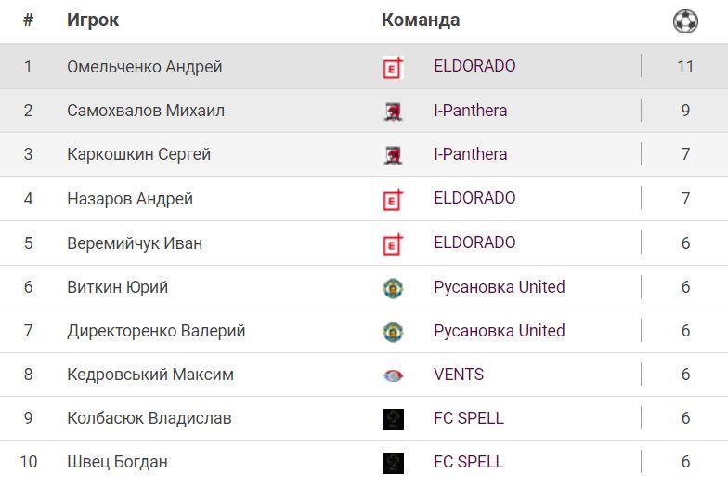Click the Игрок column header

pos(93,20)
